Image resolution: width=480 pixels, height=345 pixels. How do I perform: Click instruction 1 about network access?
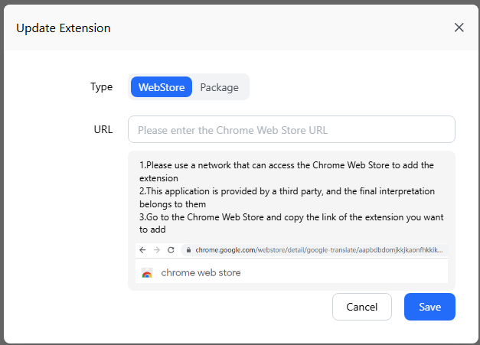[x=286, y=171]
